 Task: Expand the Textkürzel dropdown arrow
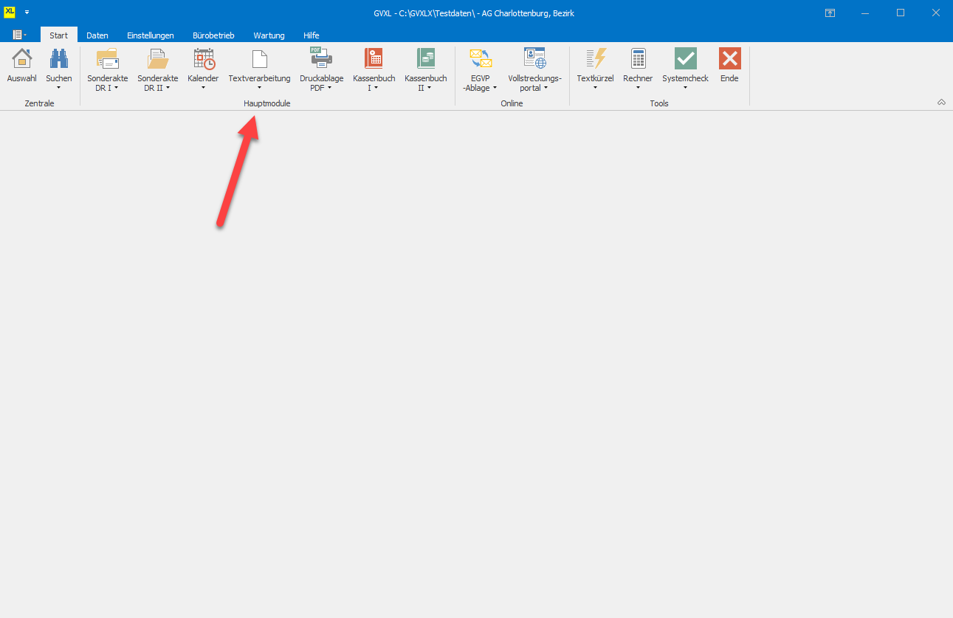point(595,88)
